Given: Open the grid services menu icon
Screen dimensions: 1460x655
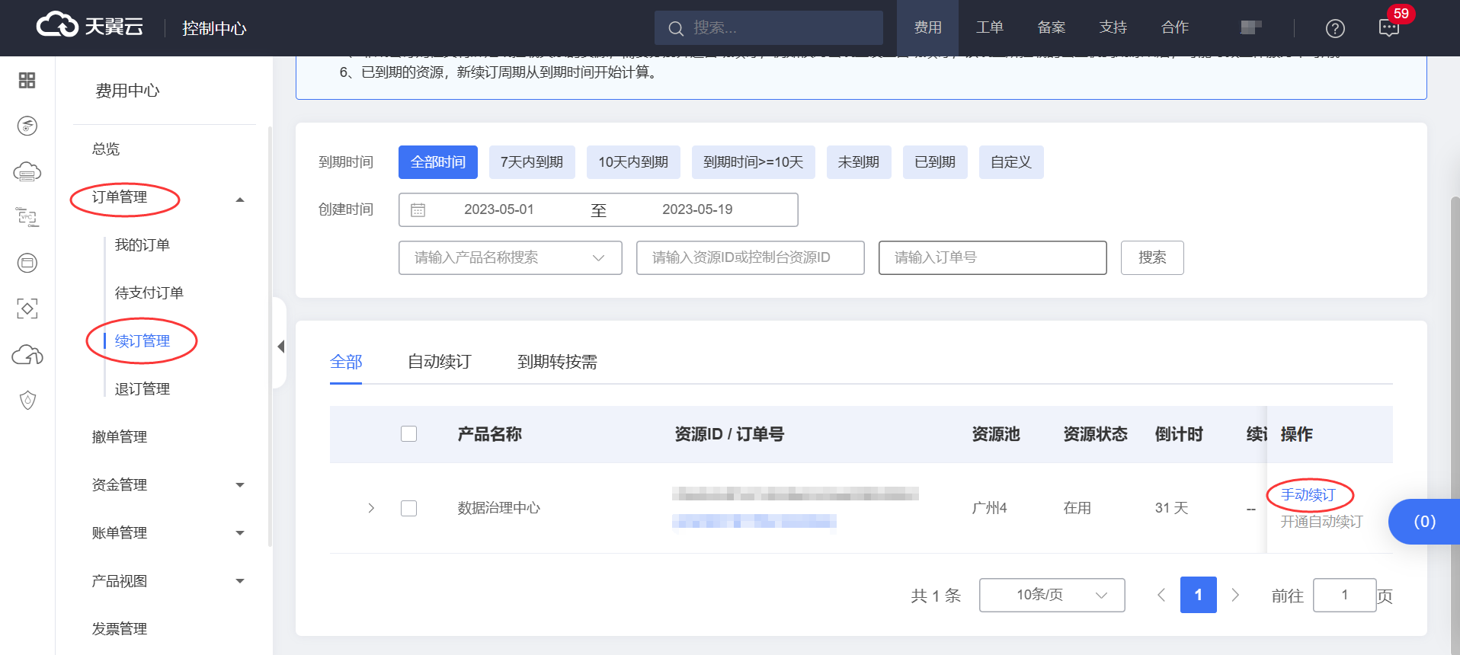Looking at the screenshot, I should point(27,80).
